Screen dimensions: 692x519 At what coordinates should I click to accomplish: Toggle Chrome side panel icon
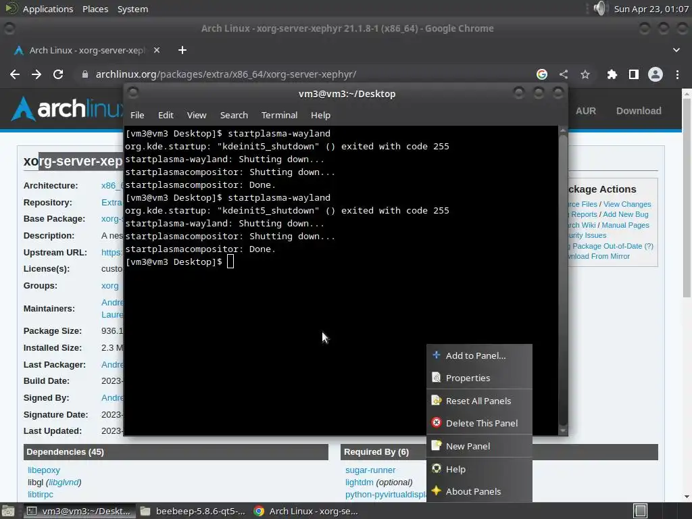(634, 74)
